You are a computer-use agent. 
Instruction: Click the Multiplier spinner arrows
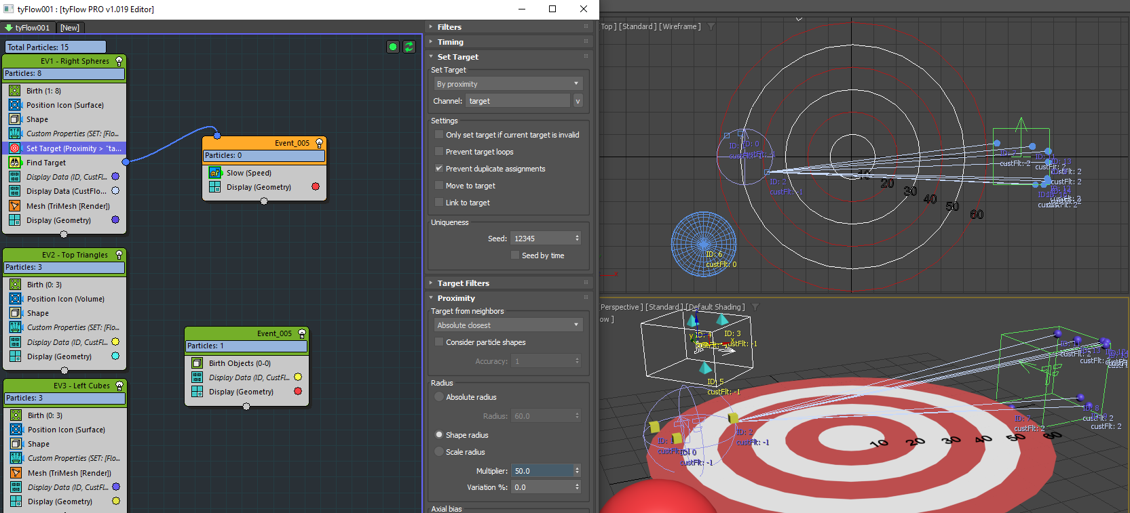click(x=578, y=471)
